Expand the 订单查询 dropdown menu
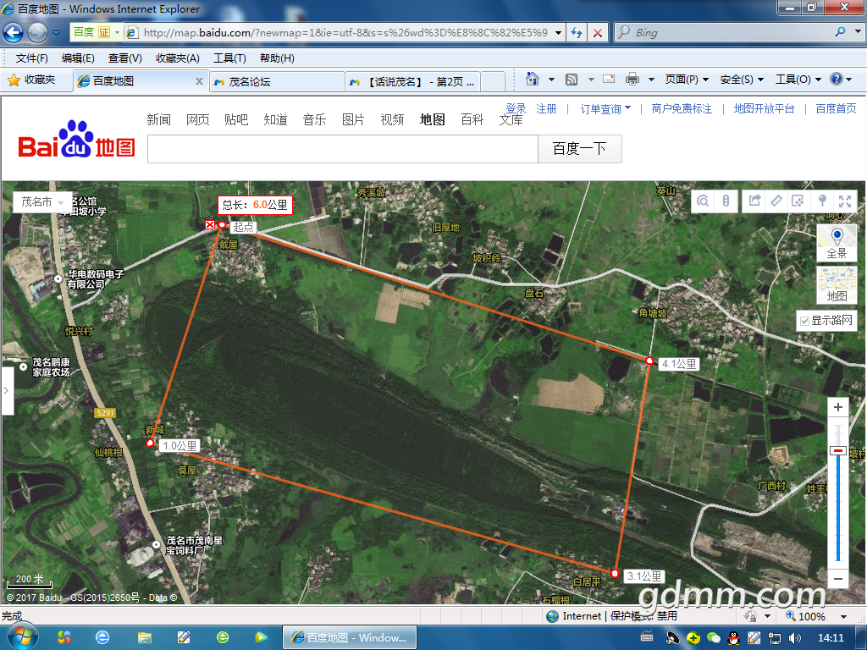Viewport: 867px width, 650px height. pyautogui.click(x=605, y=109)
